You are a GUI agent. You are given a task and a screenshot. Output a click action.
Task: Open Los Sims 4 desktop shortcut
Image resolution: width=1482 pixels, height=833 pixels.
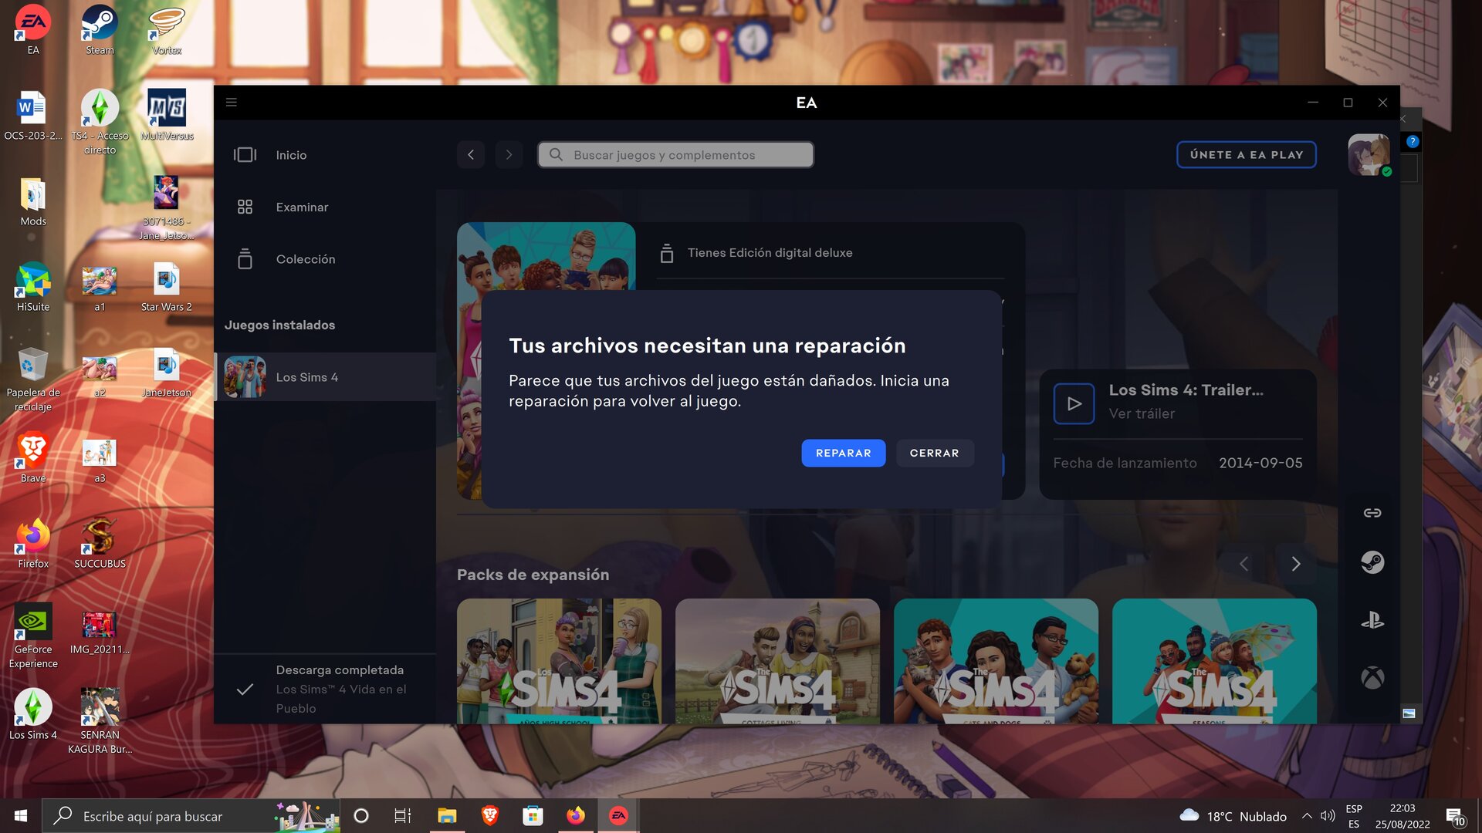pyautogui.click(x=33, y=715)
